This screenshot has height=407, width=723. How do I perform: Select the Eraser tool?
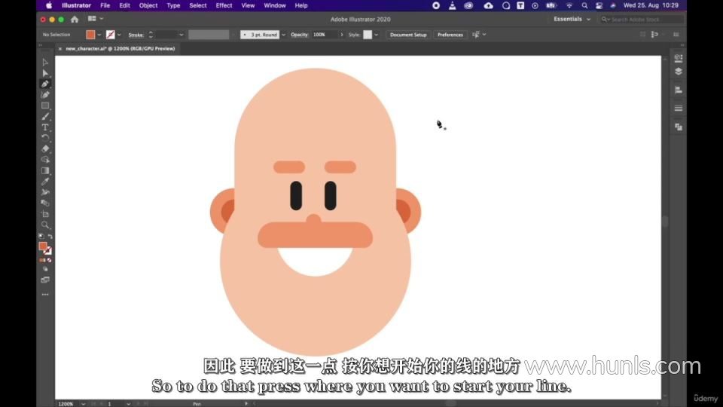(45, 148)
